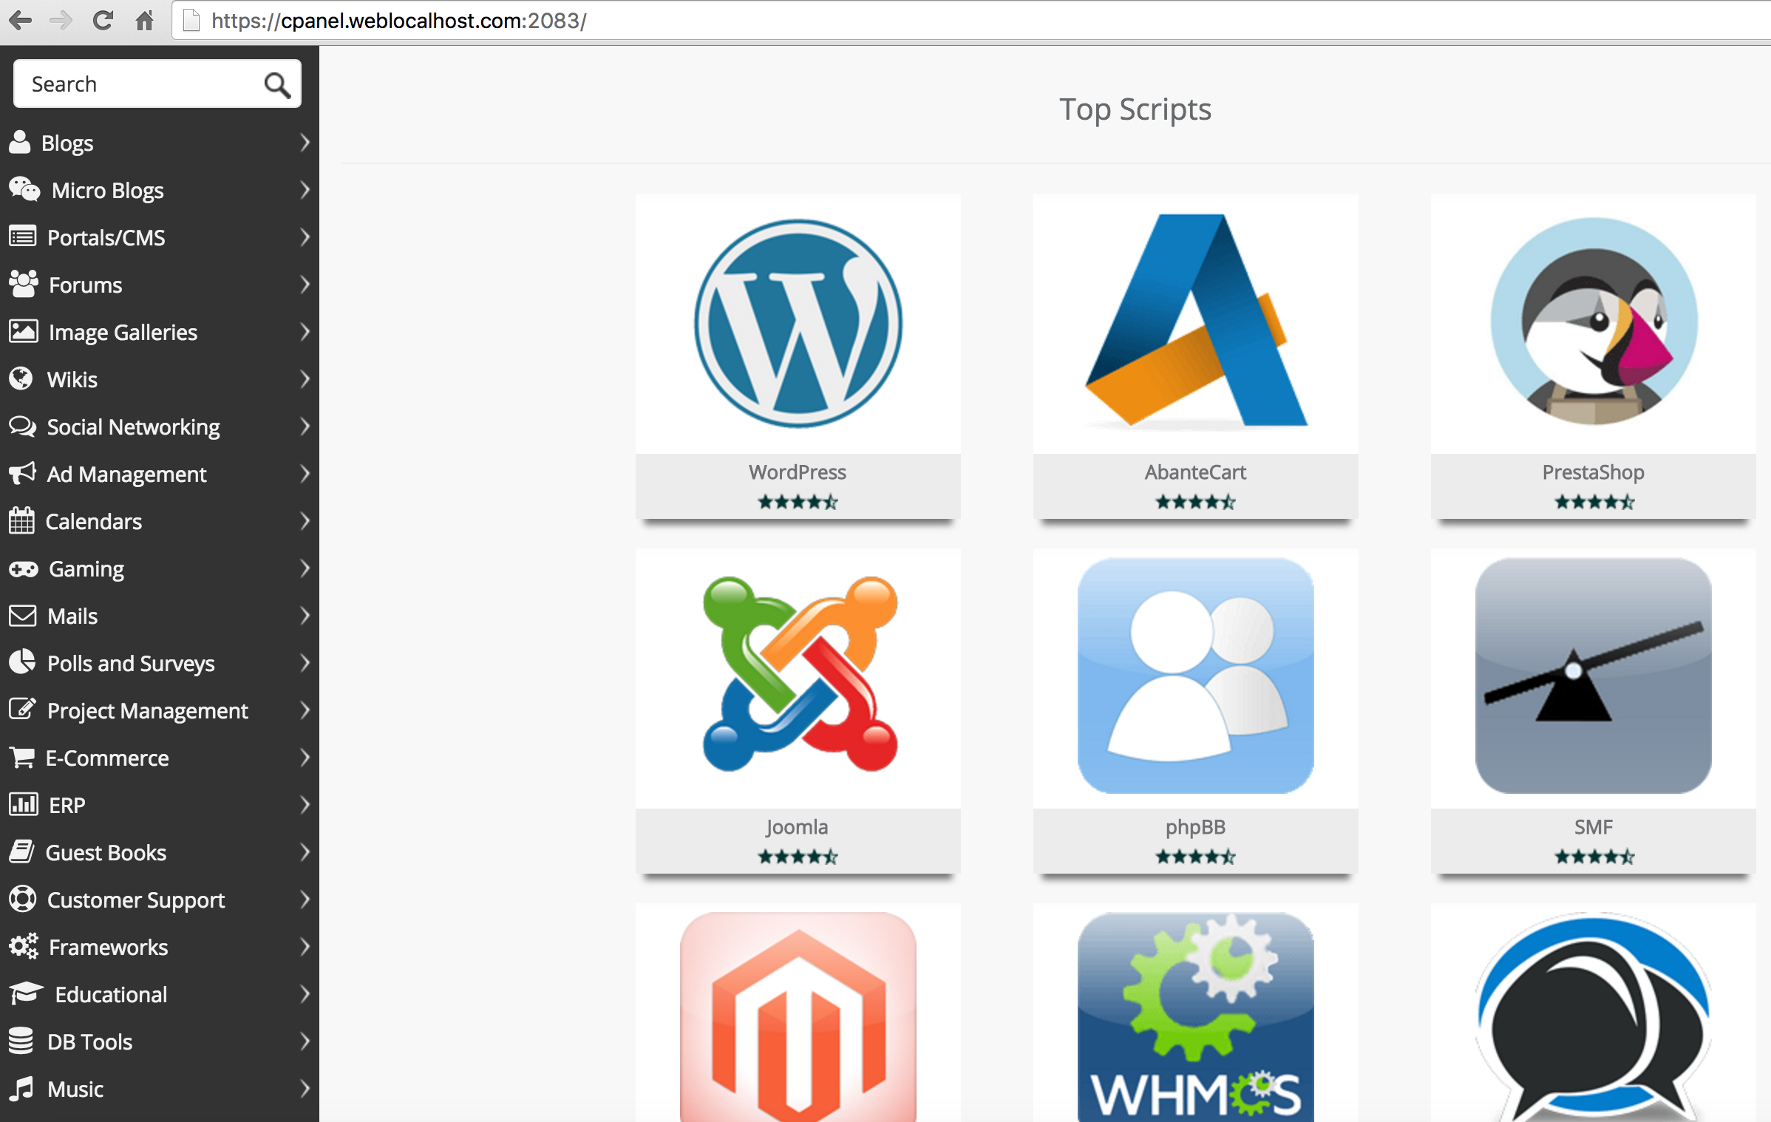Click the Ad Management megaphone icon
Screen dimensions: 1771x1122
tap(22, 473)
